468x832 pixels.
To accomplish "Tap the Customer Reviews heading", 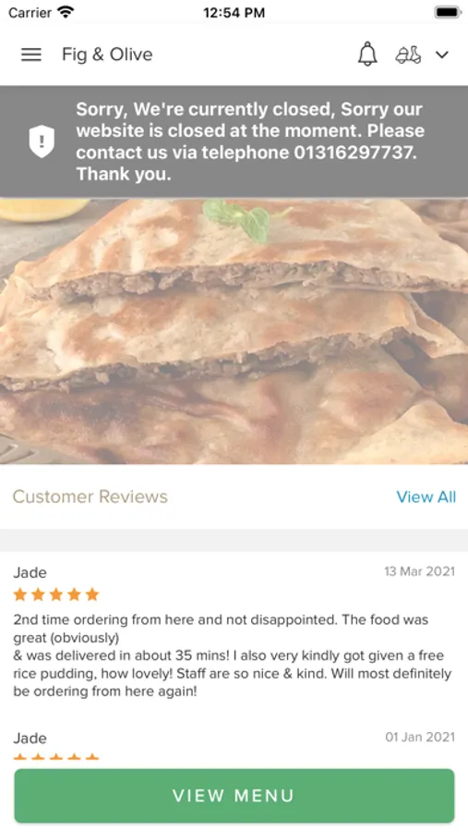I will (90, 496).
